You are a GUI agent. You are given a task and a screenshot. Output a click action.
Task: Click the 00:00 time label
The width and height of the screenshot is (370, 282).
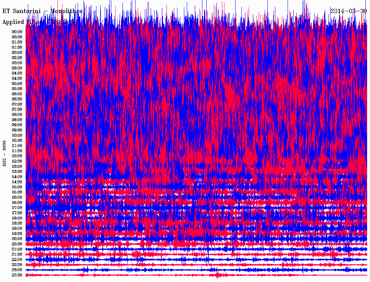[x=17, y=32]
